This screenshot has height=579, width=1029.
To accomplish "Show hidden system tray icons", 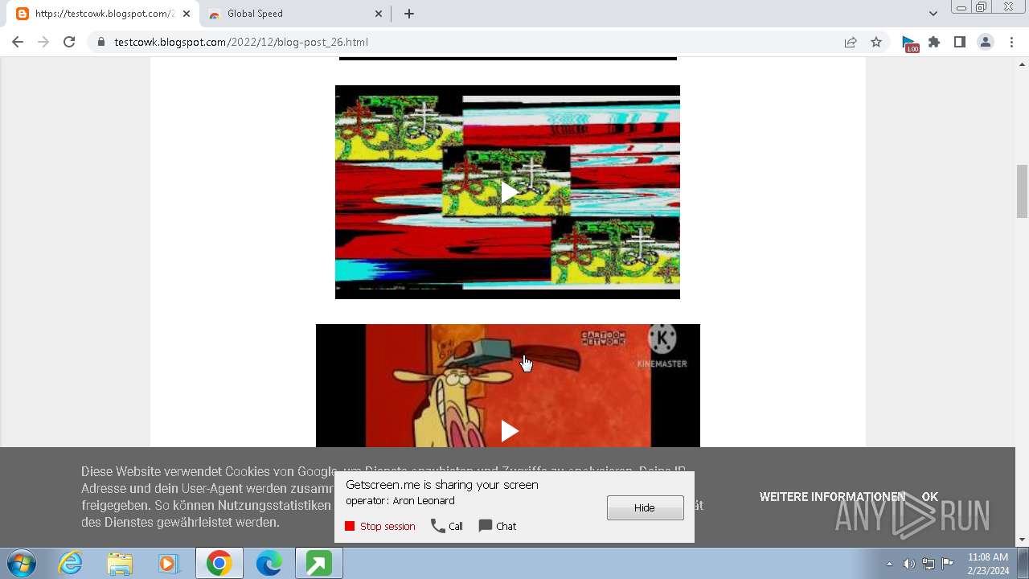I will 889,564.
